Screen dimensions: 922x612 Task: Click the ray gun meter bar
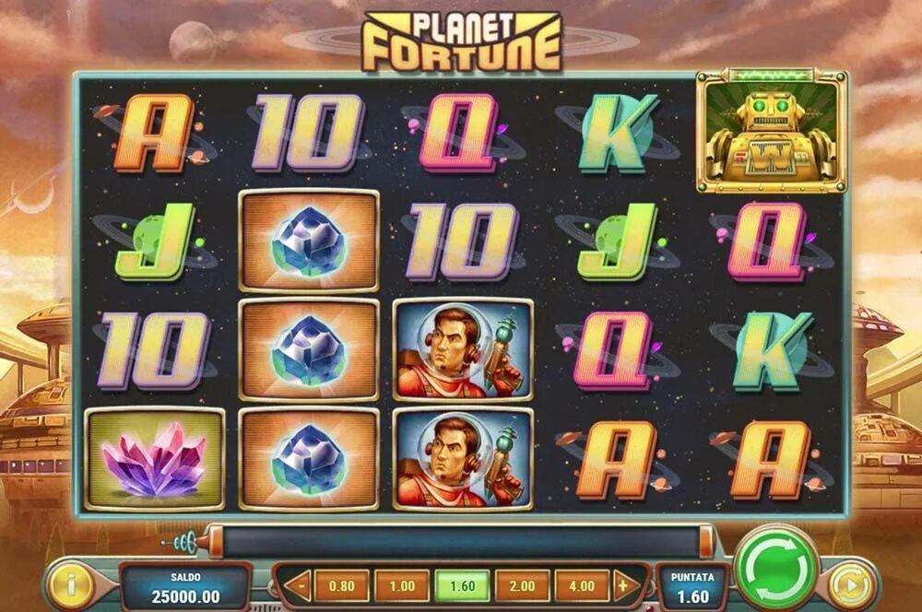point(461,541)
